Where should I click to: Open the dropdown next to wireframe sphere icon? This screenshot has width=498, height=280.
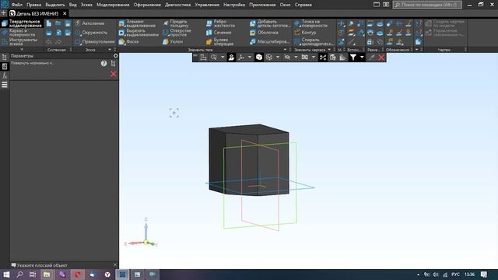click(278, 57)
